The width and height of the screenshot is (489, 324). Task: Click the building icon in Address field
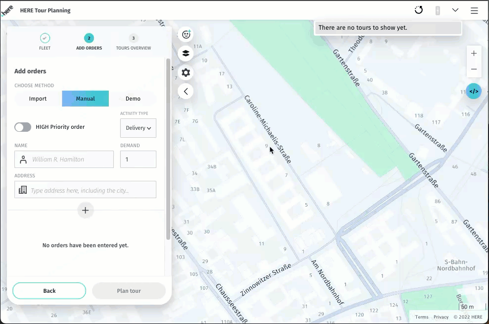(23, 190)
